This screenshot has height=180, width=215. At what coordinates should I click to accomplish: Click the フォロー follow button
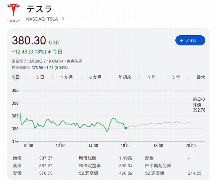point(190,40)
